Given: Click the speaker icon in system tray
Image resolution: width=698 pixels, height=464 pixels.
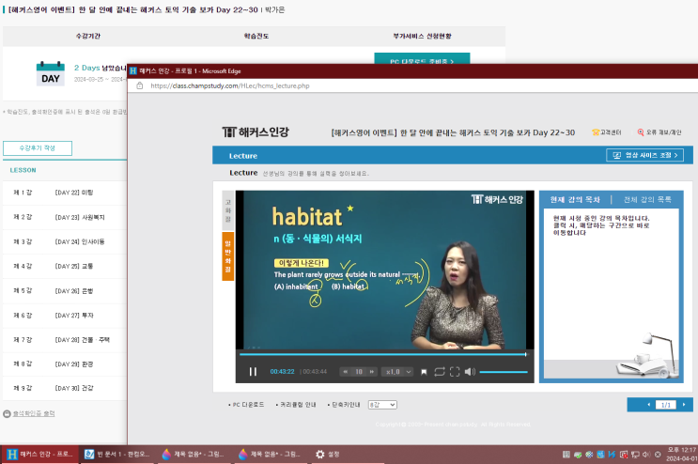Looking at the screenshot, I should (646, 455).
